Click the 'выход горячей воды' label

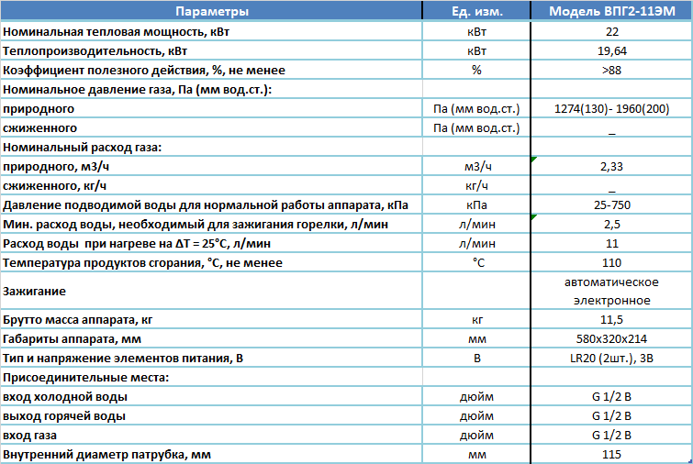pyautogui.click(x=211, y=416)
